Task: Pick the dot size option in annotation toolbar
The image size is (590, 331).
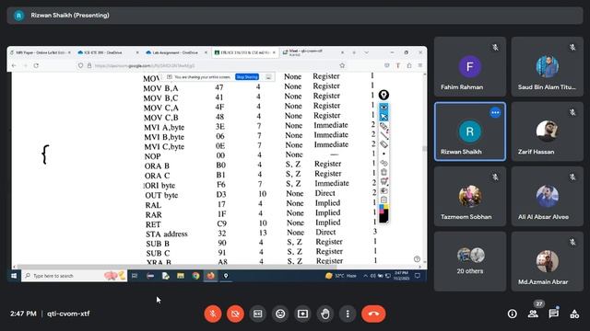Action: pyautogui.click(x=383, y=154)
